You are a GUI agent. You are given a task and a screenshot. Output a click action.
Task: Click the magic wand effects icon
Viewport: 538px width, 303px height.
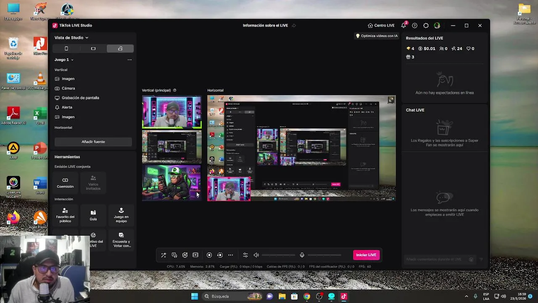point(164,255)
